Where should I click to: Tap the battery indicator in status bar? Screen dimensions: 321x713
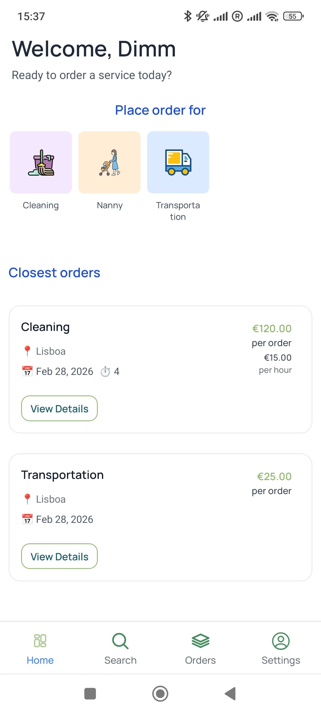293,16
